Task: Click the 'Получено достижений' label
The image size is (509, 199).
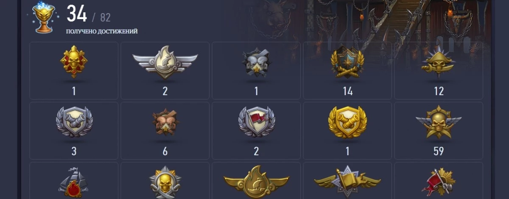Action: pyautogui.click(x=102, y=31)
